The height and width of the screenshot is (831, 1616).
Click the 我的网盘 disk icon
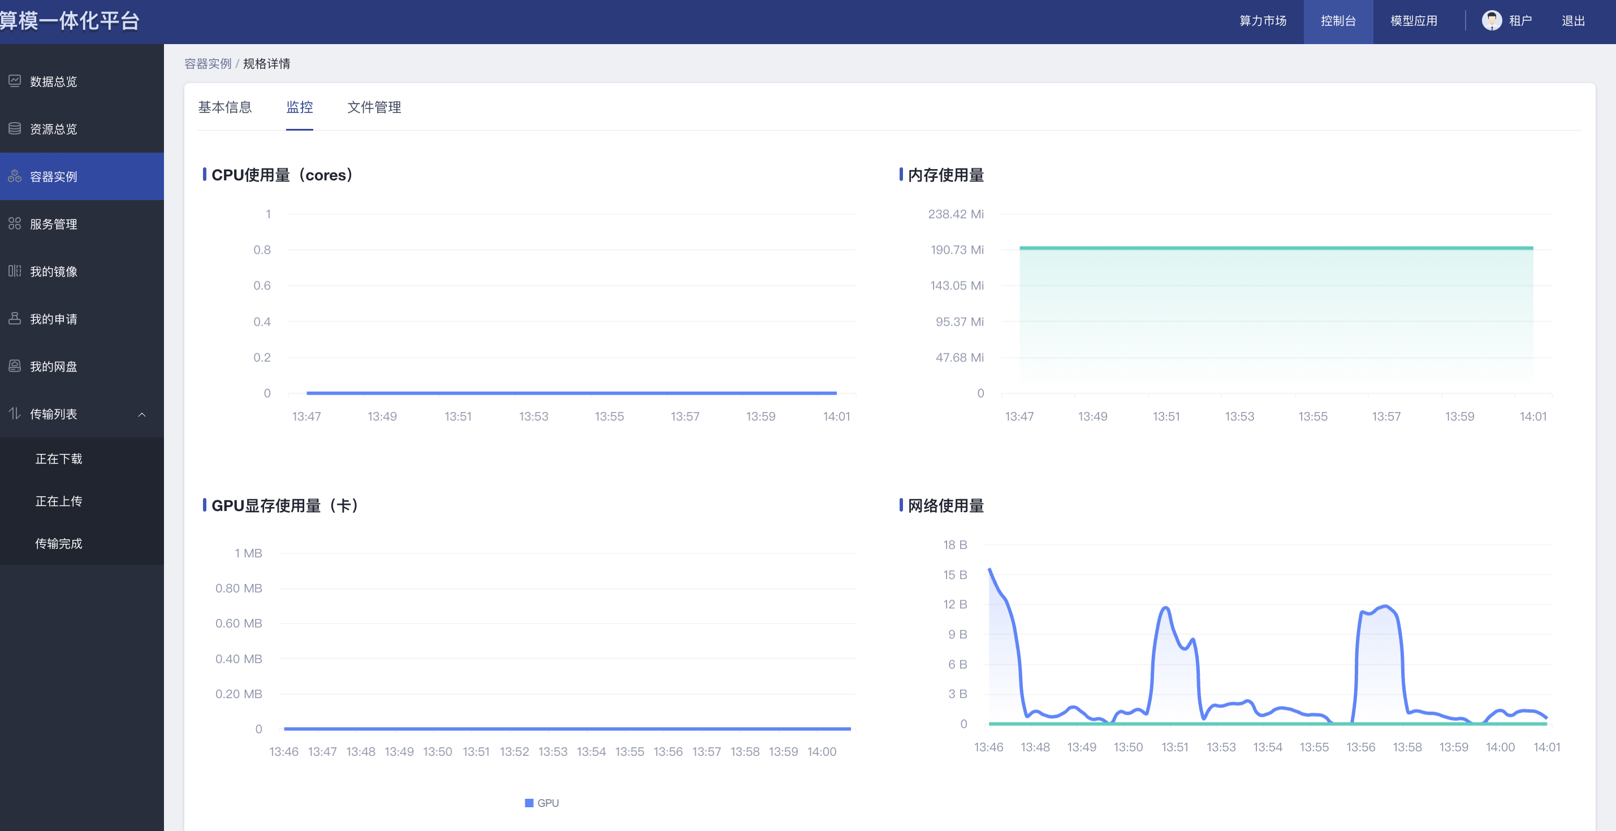coord(15,366)
